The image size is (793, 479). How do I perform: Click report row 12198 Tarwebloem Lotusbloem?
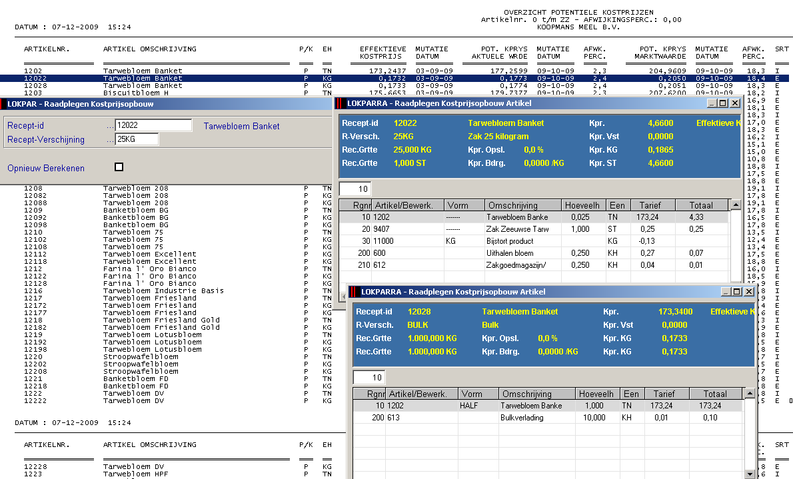(177, 350)
